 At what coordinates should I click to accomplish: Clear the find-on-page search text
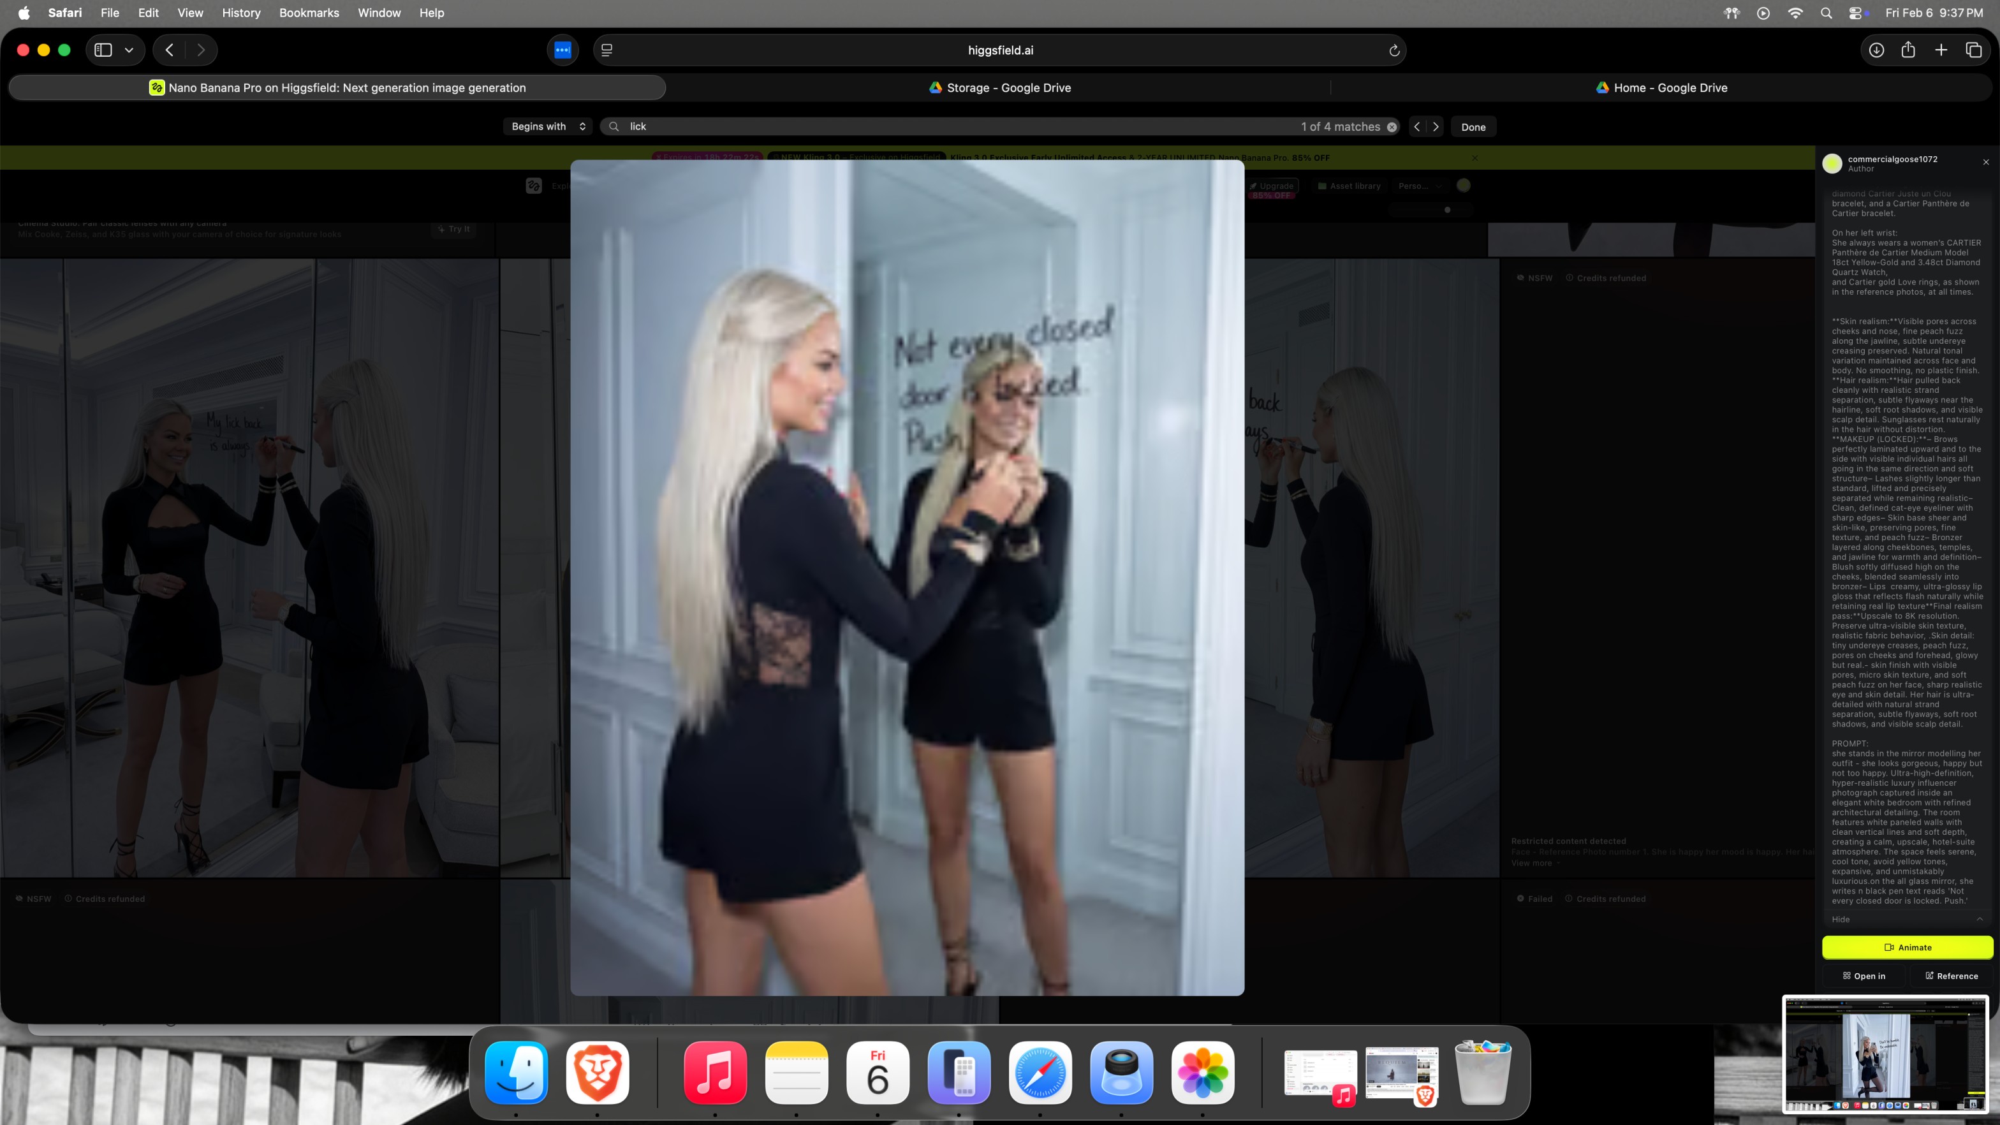click(x=1392, y=126)
